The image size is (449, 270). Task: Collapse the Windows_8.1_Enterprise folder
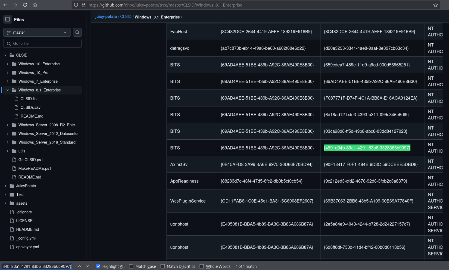[x=7, y=90]
